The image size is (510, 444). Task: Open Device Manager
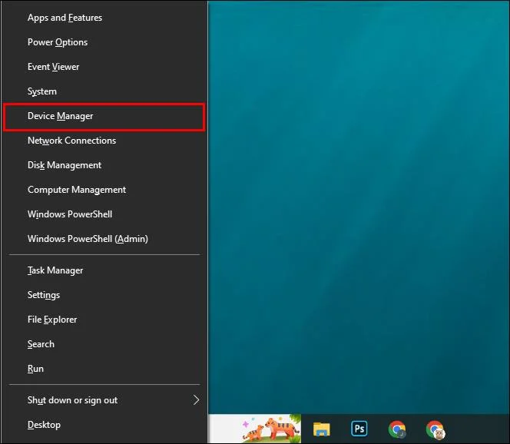pyautogui.click(x=104, y=116)
